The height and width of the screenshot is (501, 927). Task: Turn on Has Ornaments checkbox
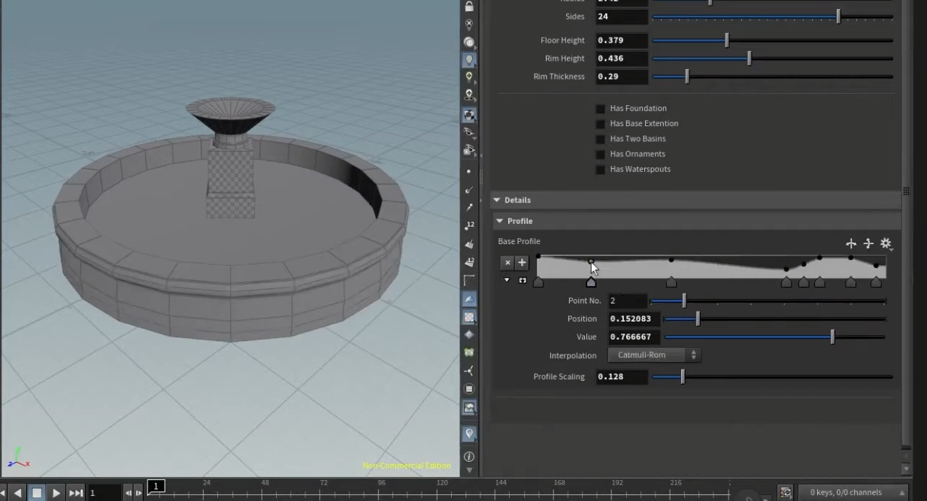(x=600, y=154)
